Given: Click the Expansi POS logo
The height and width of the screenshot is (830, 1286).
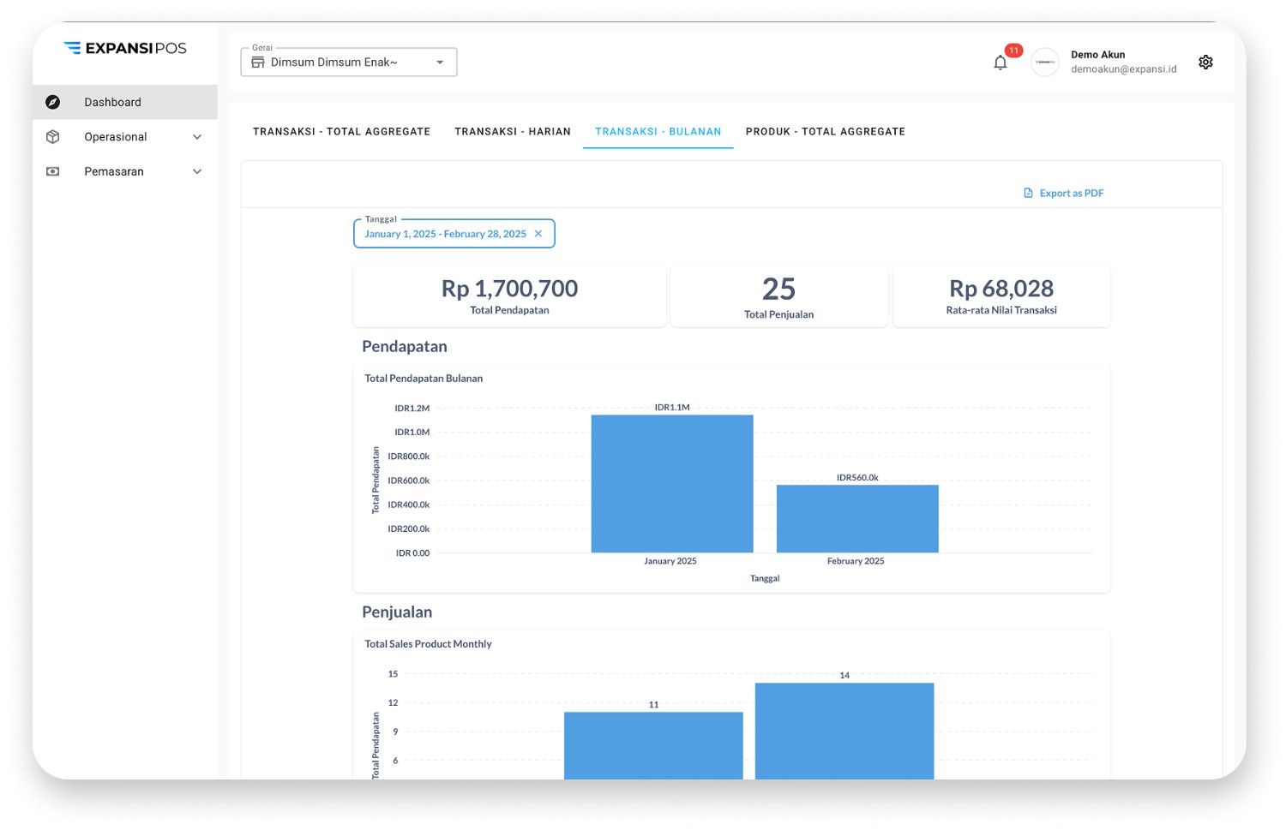Looking at the screenshot, I should click(x=125, y=48).
